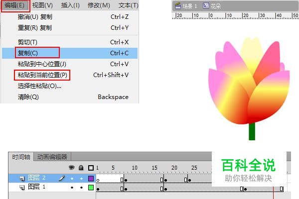Toggle lock dot of 图层 2
Screen dimensions: 299x199
click(x=81, y=179)
